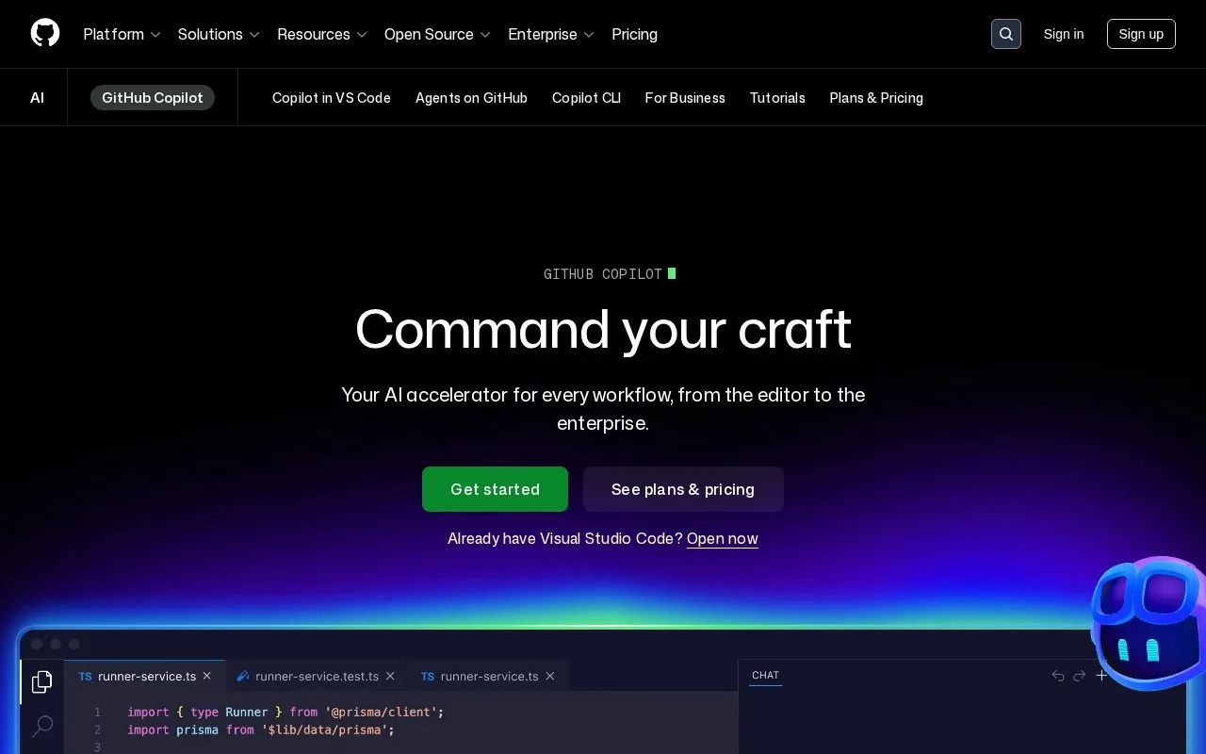Screen dimensions: 1206x754
Task: Open the site search magnifier button
Action: [1006, 34]
